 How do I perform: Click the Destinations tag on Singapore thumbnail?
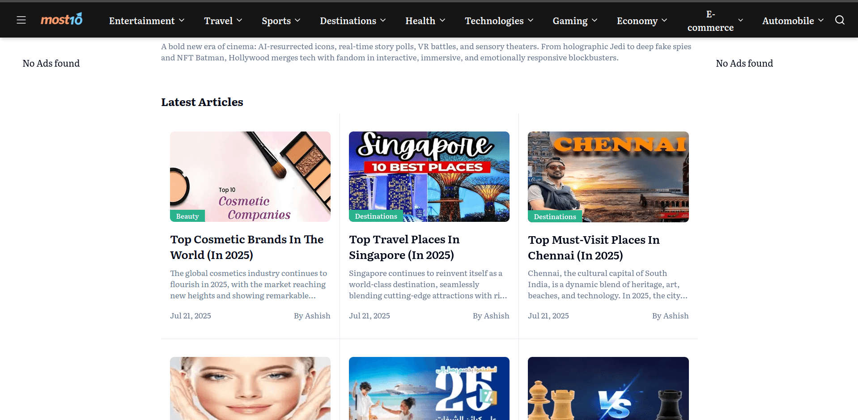[376, 216]
